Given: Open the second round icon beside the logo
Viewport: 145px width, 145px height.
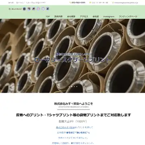Looking at the screenshot, I should 29,9.
